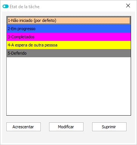137x145 pixels.
Task: Click the Etat de la tâche title text
Action: tap(25, 7)
